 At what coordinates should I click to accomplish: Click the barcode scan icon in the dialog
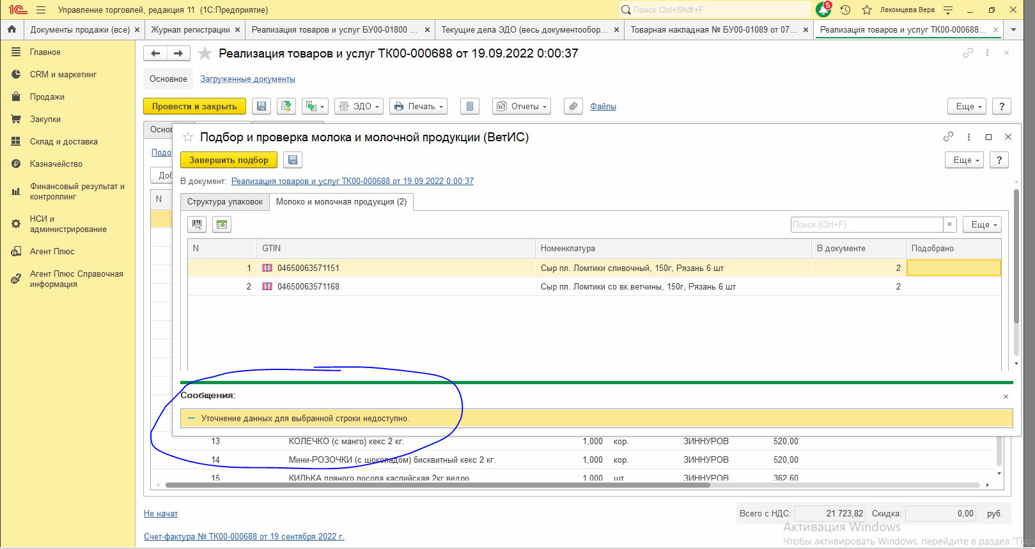(x=197, y=224)
